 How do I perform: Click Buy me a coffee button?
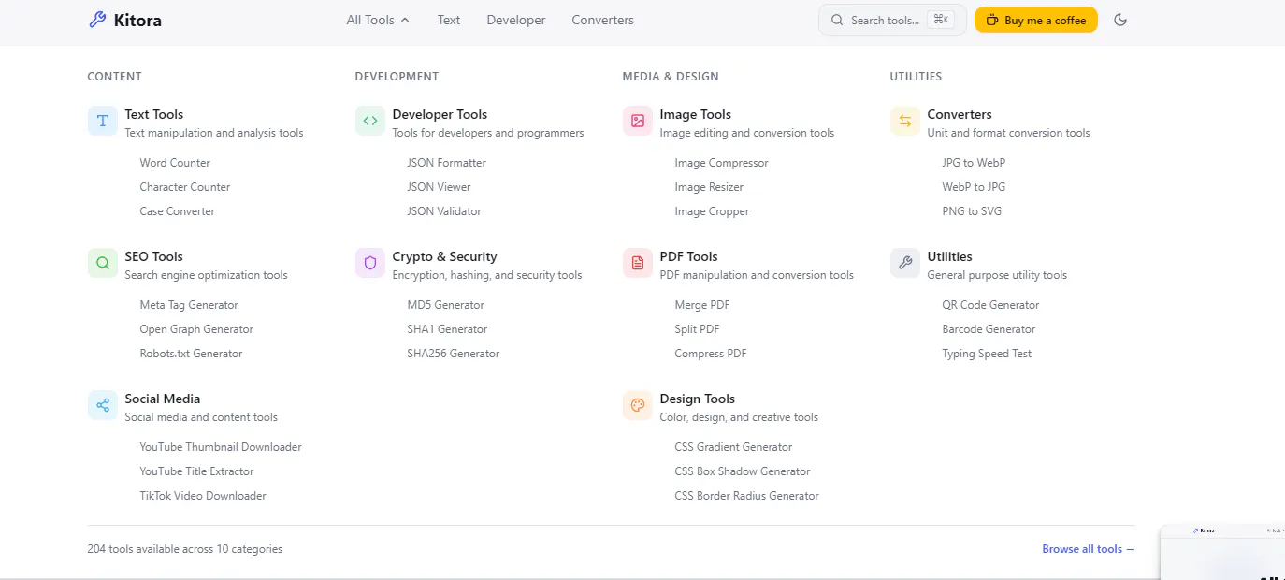1036,20
